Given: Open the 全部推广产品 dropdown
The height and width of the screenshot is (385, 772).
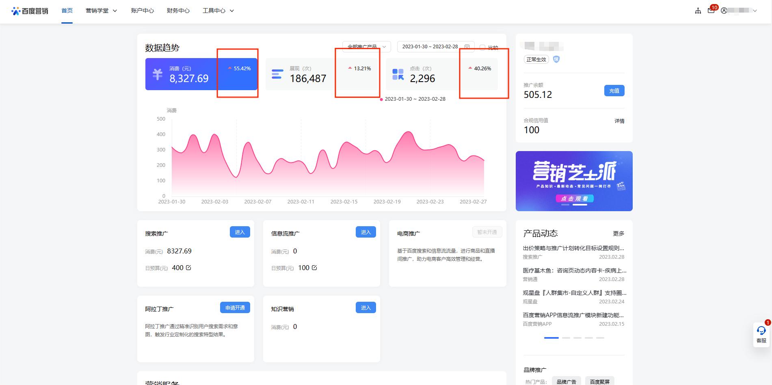Looking at the screenshot, I should coord(365,46).
